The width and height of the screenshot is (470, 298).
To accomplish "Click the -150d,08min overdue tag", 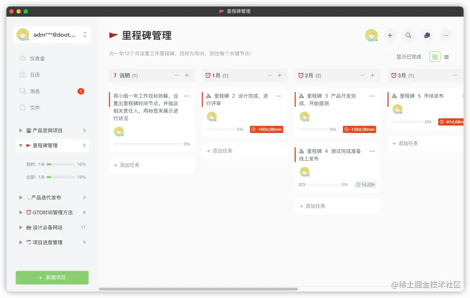I will 266,129.
